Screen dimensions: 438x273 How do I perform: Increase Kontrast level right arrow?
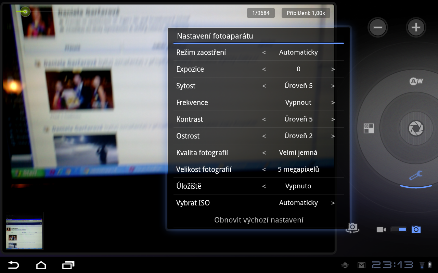point(333,119)
